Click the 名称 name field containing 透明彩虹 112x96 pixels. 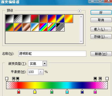point(52,54)
